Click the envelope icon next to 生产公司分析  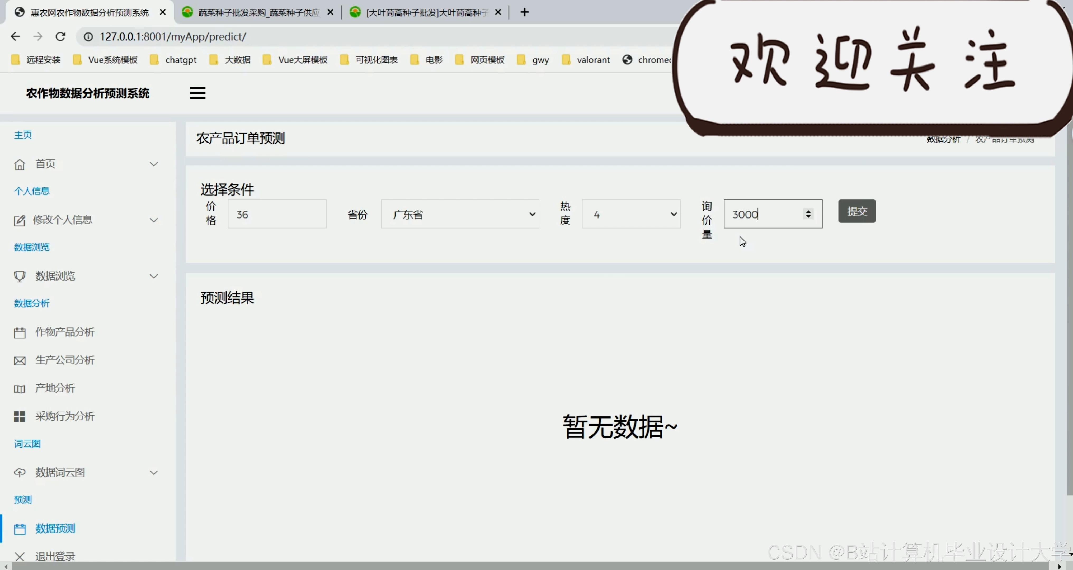click(x=20, y=360)
